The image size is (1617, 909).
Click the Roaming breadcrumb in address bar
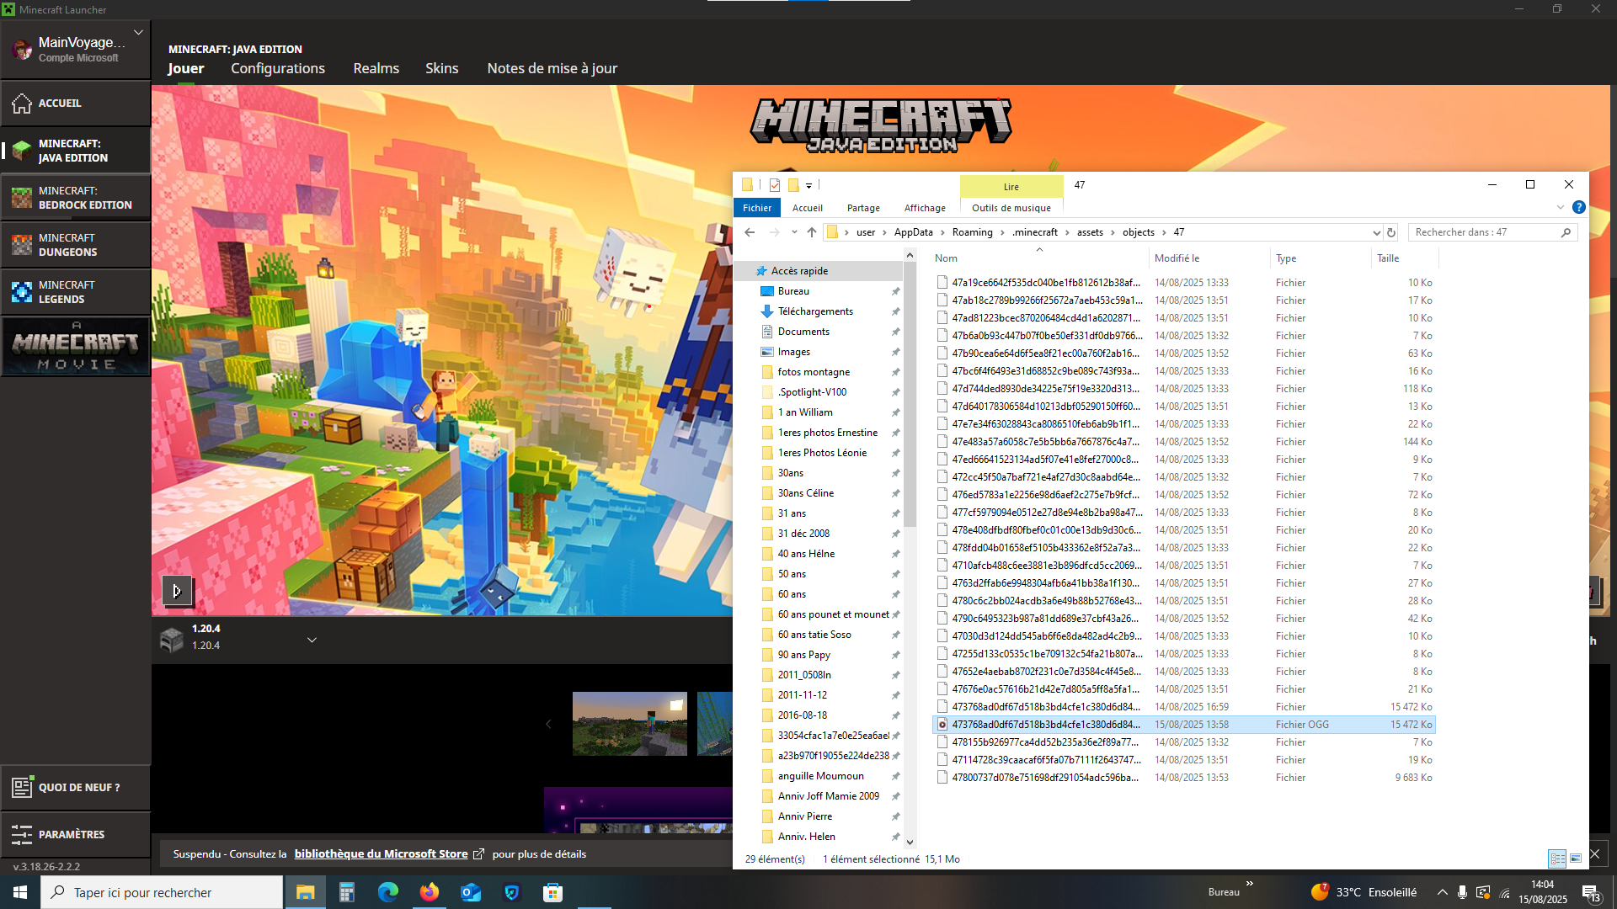[973, 232]
